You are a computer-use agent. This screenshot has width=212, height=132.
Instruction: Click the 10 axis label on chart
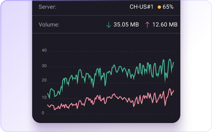tap(44, 97)
